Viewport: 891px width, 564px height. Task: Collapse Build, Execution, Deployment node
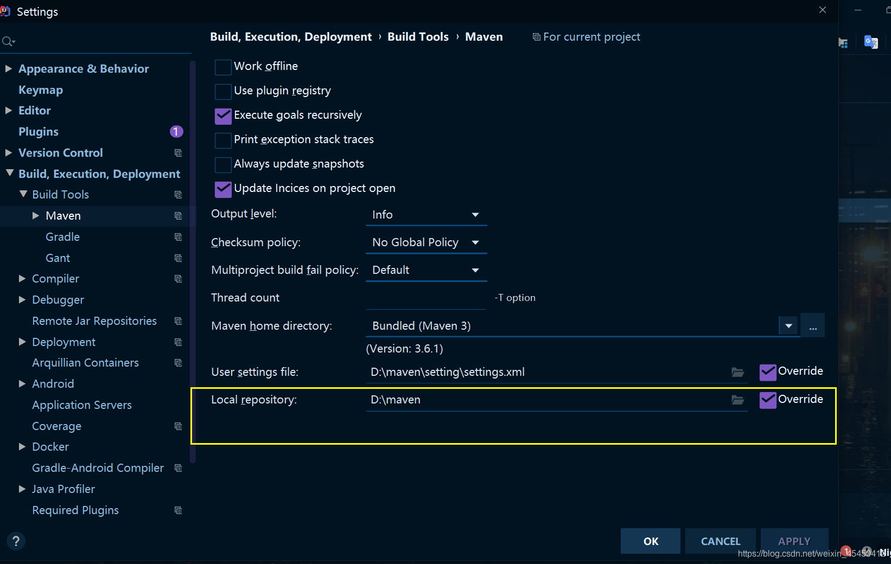pos(9,174)
